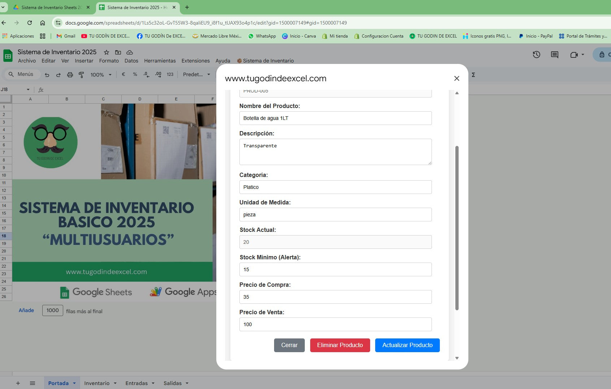
Task: Open the Menús search box
Action: point(22,74)
